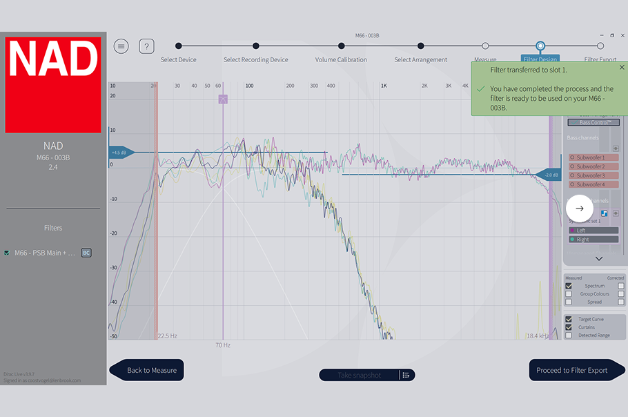Uncheck the measured Spectrum checkbox
The width and height of the screenshot is (628, 417).
pos(569,286)
